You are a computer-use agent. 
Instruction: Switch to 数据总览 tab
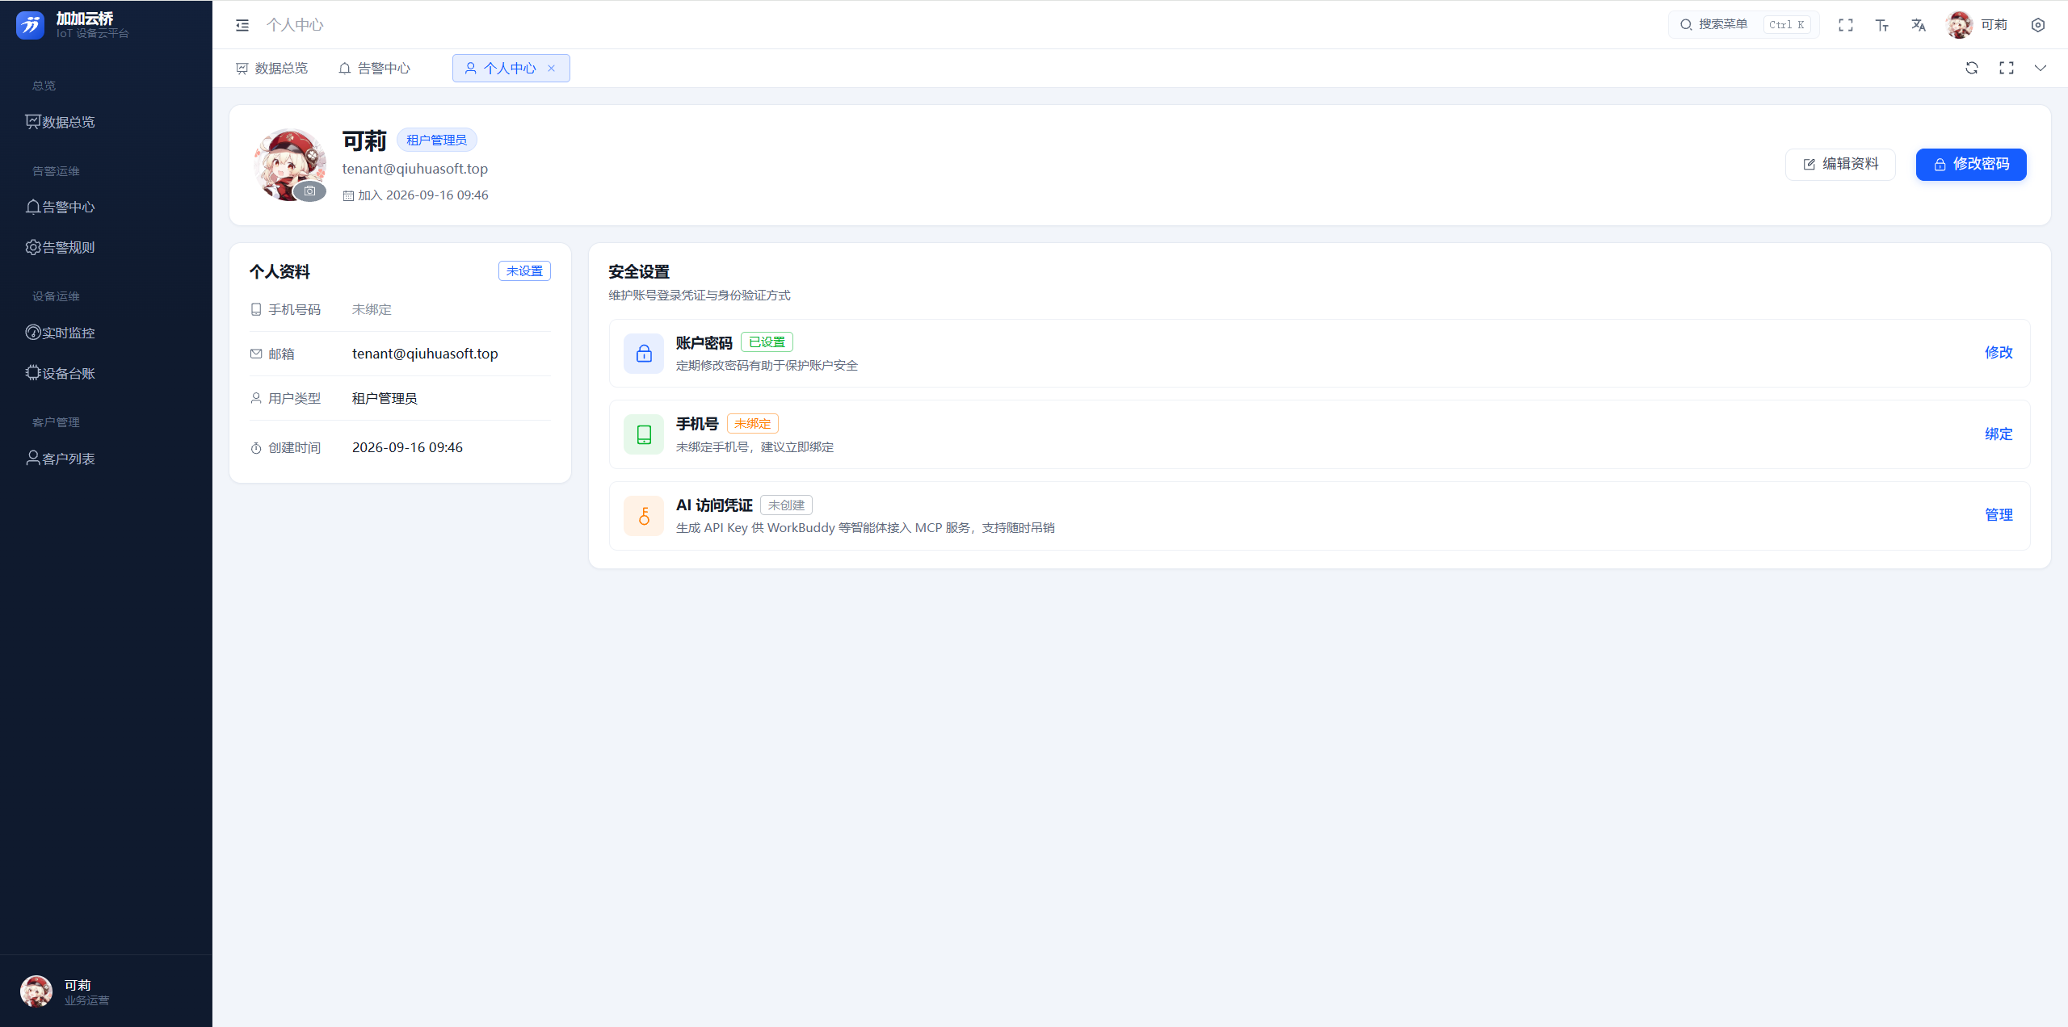(x=271, y=68)
